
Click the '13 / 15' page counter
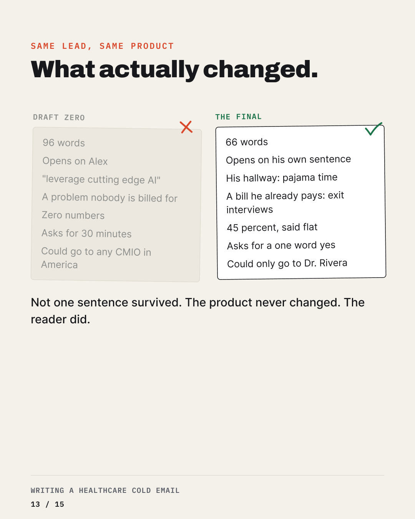(x=47, y=504)
